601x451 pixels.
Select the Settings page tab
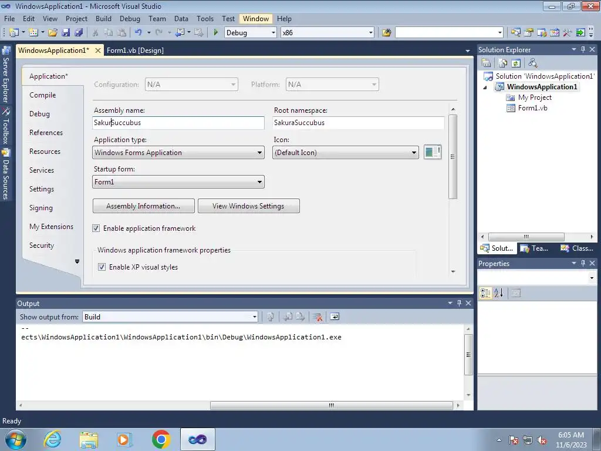(x=42, y=189)
